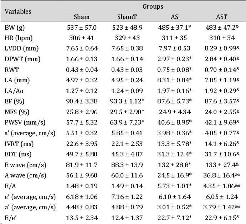246x224 pixels.
Task: Click the PWSV (mm/s) row label
Action: (25, 122)
